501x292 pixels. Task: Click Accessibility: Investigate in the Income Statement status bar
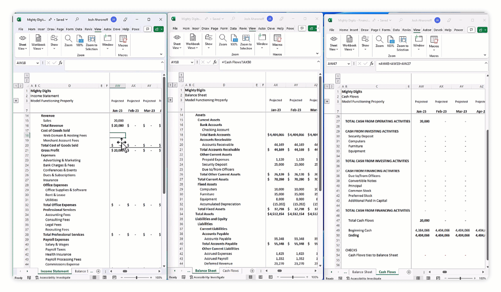pos(53,278)
